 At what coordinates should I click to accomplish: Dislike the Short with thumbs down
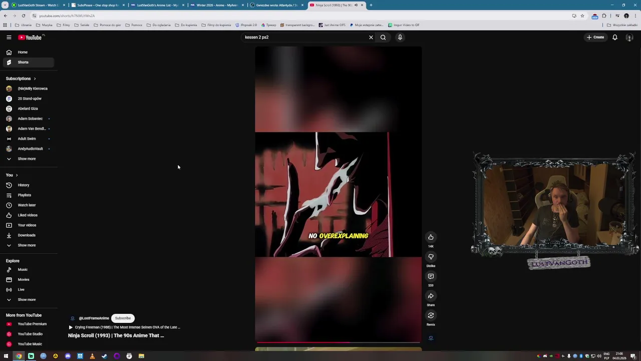point(431,257)
